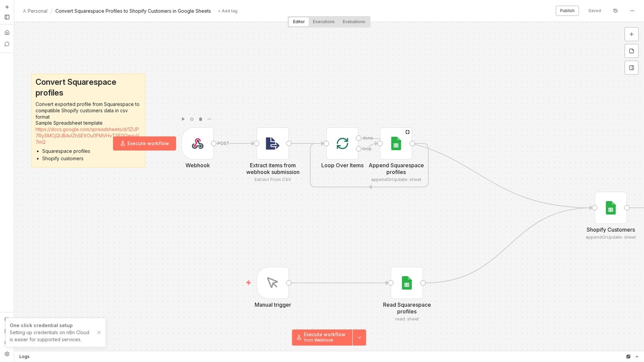Select the Convert Squarespace profiles sticky note heading
Viewport: 644px width, 362px height.
[x=76, y=87]
